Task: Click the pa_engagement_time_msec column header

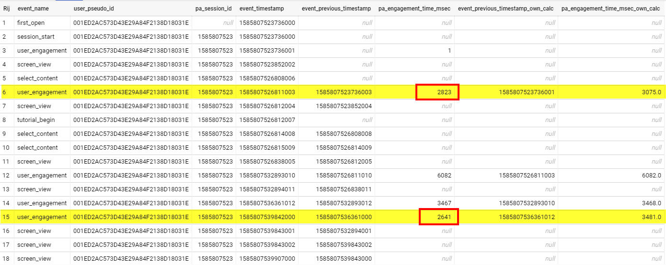Action: (414, 9)
